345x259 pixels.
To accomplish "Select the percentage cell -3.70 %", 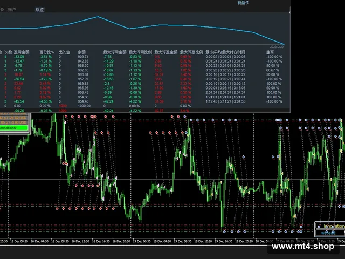I will click(45, 79).
